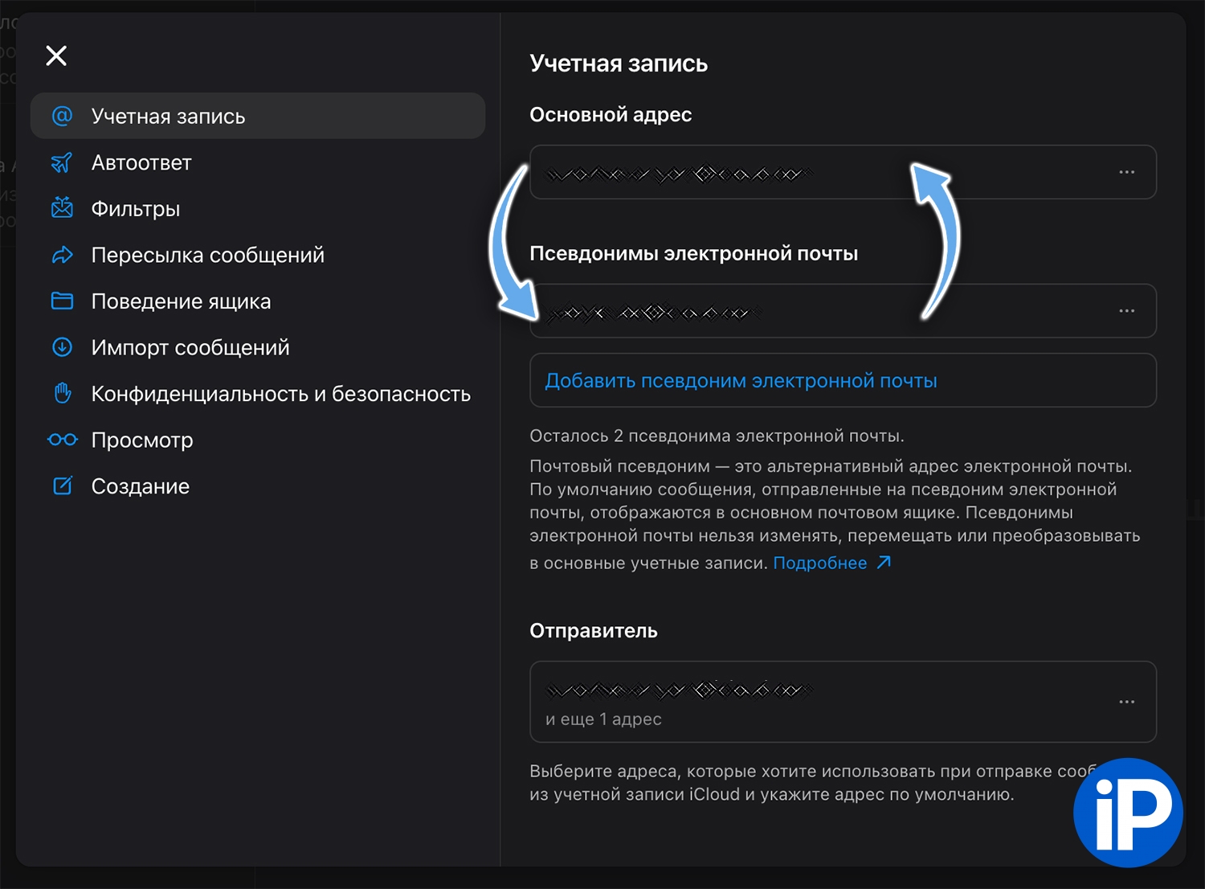Click the Filters envelope icon
The height and width of the screenshot is (889, 1205).
point(62,208)
